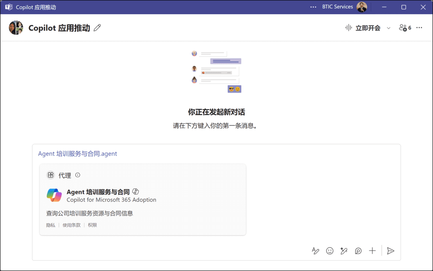This screenshot has width=433, height=271.
Task: Show info next to 代理 label
Action: (78, 175)
